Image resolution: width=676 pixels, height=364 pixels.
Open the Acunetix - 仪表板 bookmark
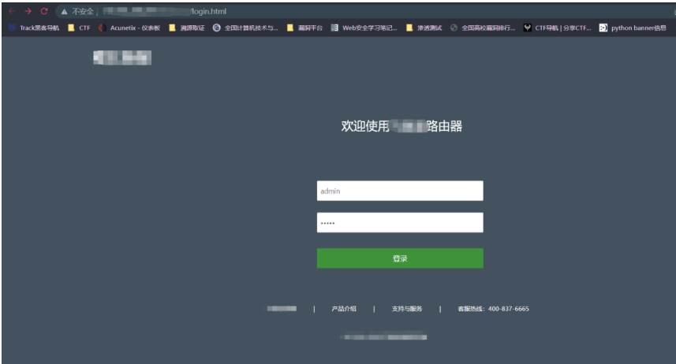(129, 28)
